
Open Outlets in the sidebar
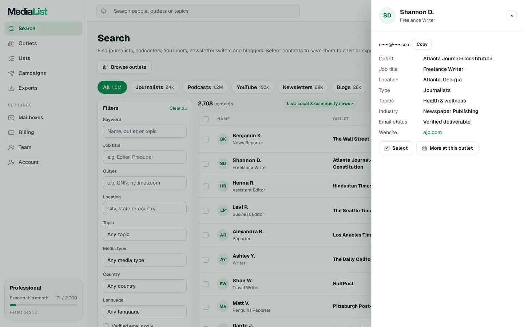click(x=43, y=43)
